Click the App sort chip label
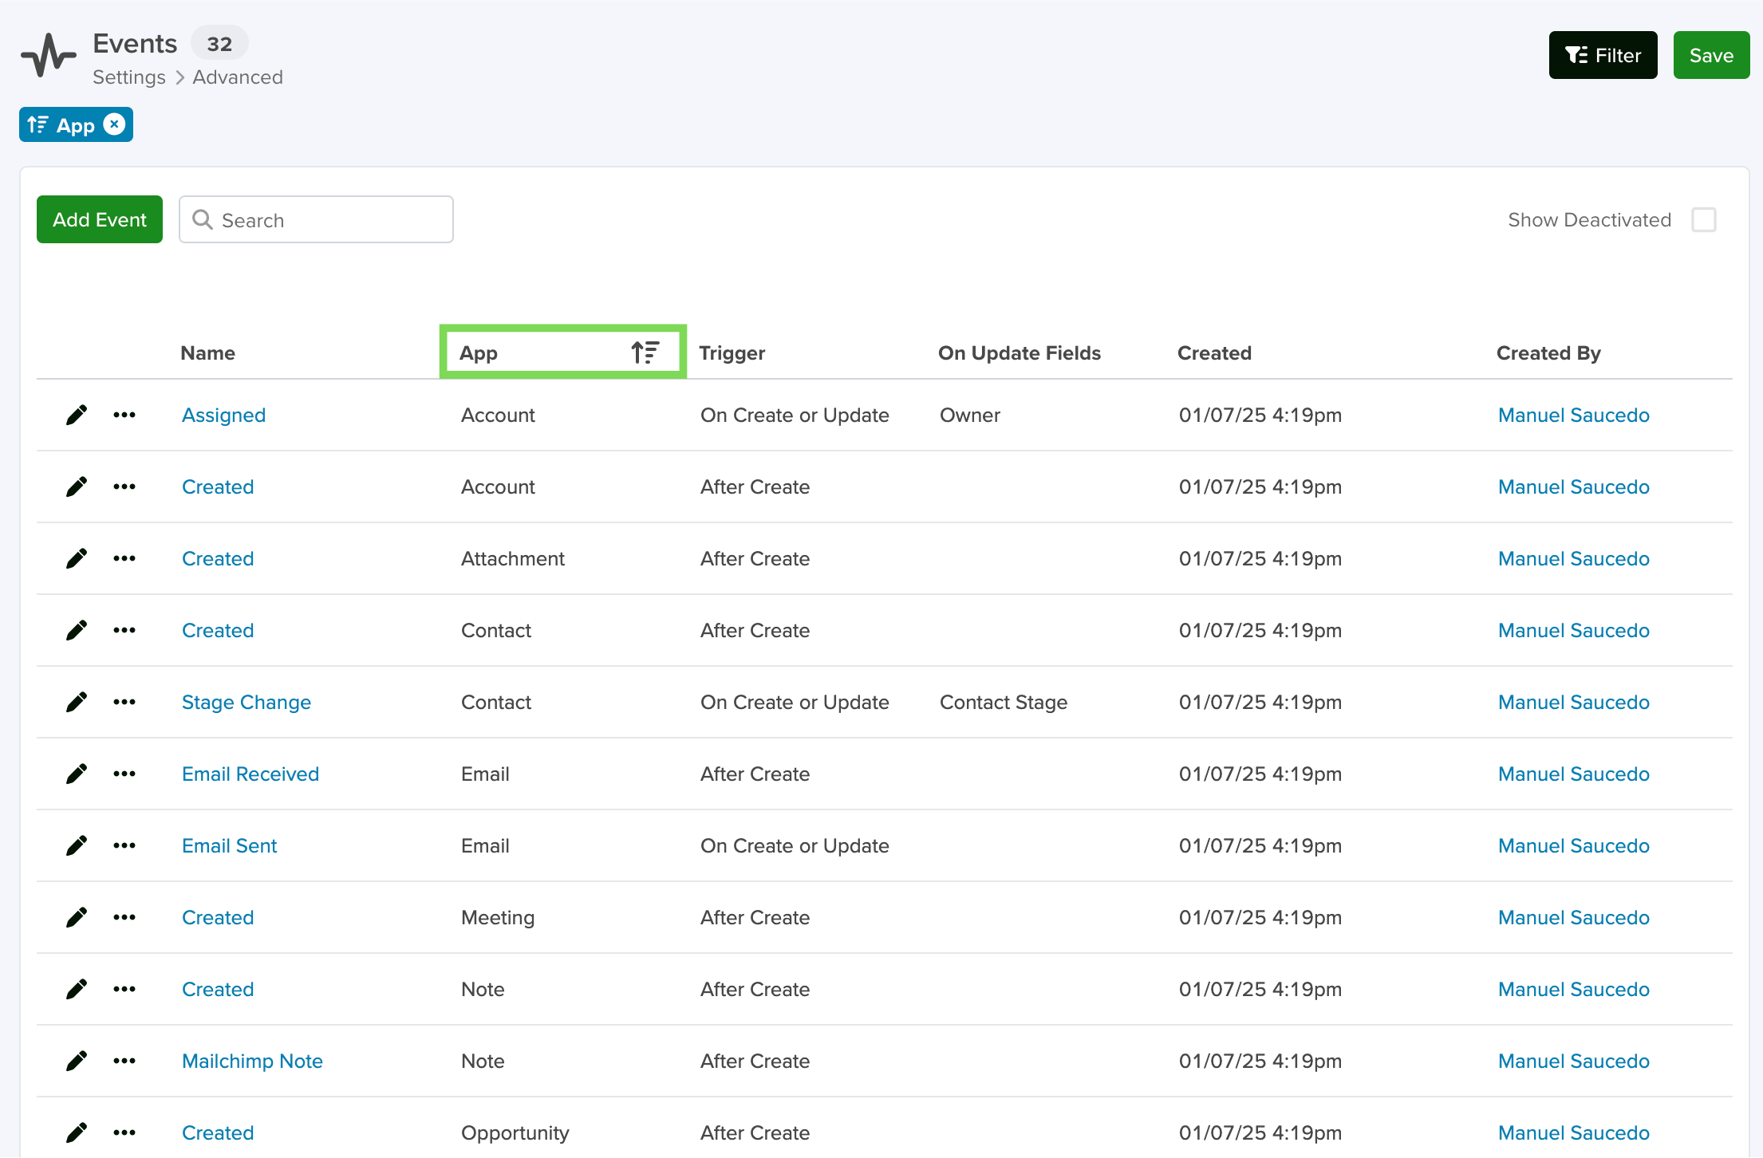 click(x=76, y=125)
